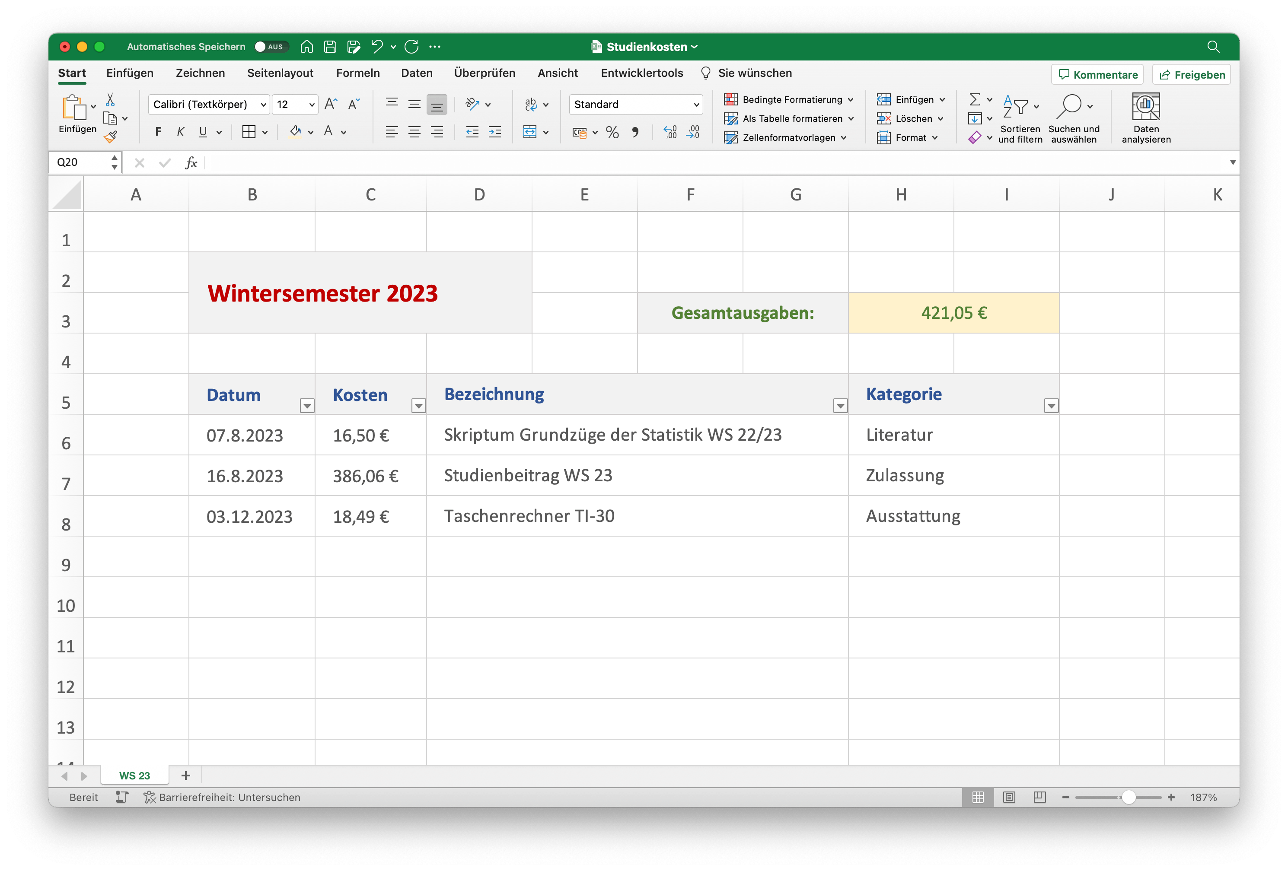Click the zoom slider handle
Viewport: 1288px width, 871px height.
[1129, 797]
